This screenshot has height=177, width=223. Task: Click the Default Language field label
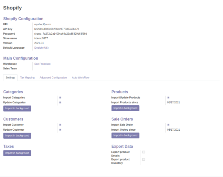click(14, 48)
